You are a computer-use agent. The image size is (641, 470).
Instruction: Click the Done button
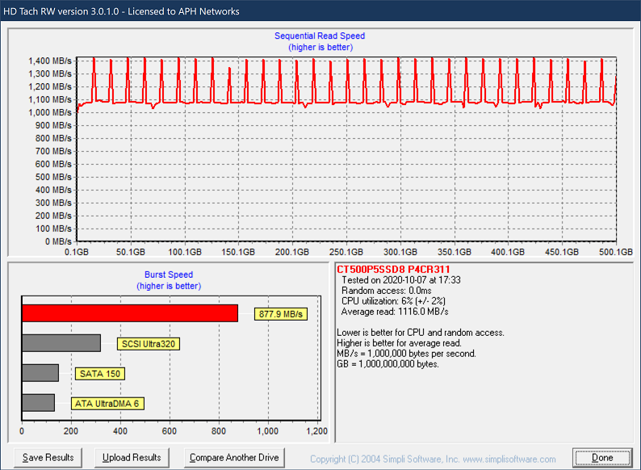601,457
